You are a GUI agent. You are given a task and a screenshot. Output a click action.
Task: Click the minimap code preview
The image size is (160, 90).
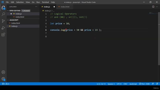coord(153,13)
